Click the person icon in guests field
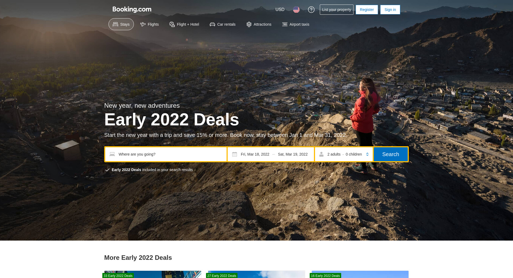 (x=321, y=154)
